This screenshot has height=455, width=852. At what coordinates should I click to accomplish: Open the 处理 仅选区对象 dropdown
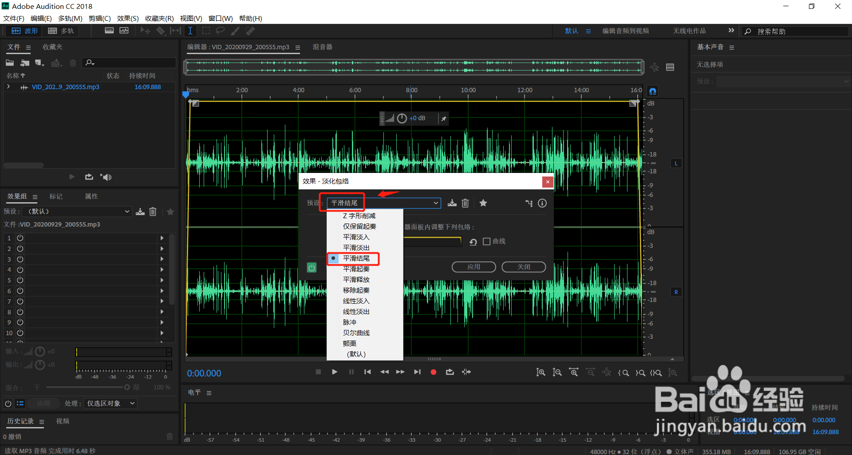pyautogui.click(x=110, y=404)
